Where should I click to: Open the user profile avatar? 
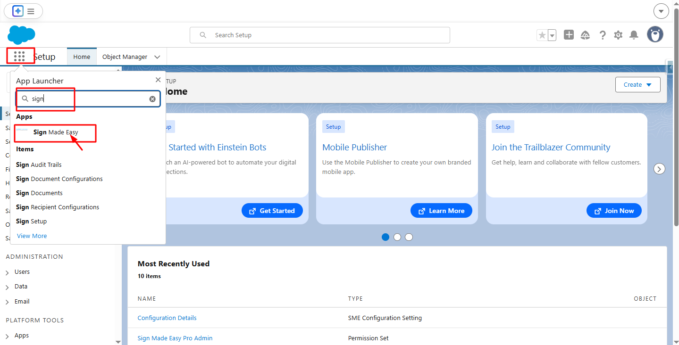[x=655, y=34]
